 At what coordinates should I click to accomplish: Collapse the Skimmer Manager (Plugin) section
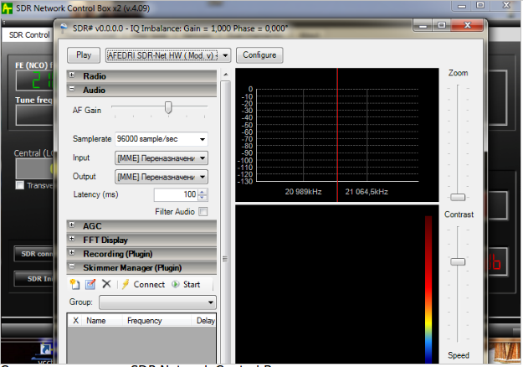tap(72, 266)
